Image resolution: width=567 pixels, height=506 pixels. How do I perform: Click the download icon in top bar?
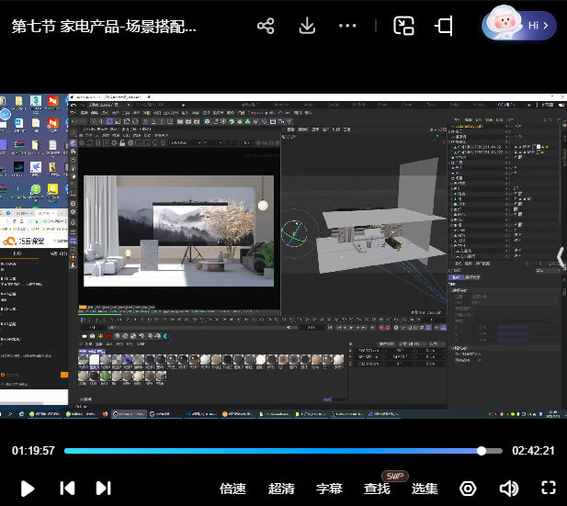coord(308,26)
